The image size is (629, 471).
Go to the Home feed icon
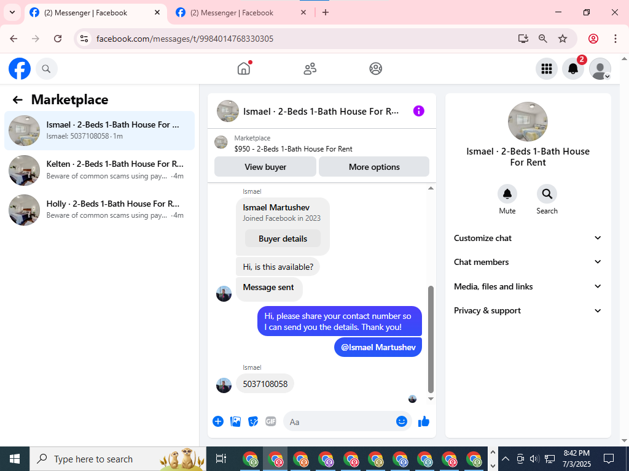[244, 69]
